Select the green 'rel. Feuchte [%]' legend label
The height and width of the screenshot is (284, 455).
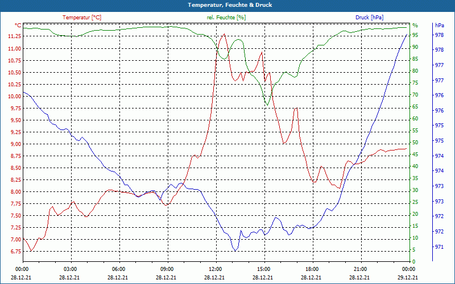click(226, 18)
